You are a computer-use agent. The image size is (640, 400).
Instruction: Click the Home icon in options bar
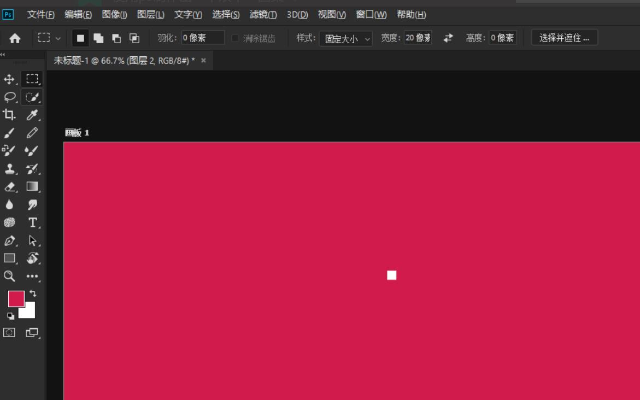click(15, 38)
